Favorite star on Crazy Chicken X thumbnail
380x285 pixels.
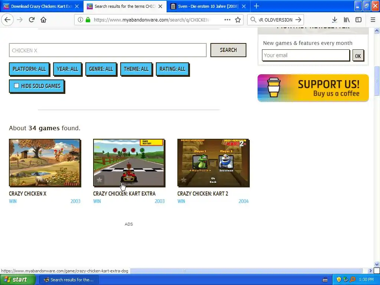[x=15, y=180]
